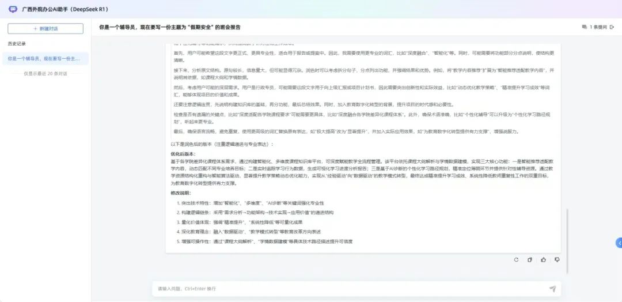Click the 历史记录 section label
Screen dimensions: 622x302
tap(17, 44)
